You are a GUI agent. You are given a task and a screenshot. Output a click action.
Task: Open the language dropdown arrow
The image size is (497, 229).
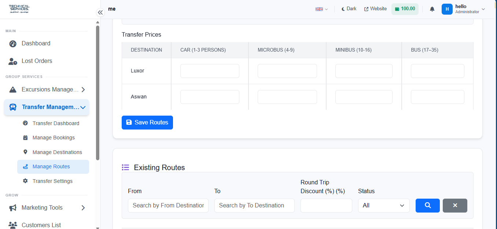click(326, 10)
